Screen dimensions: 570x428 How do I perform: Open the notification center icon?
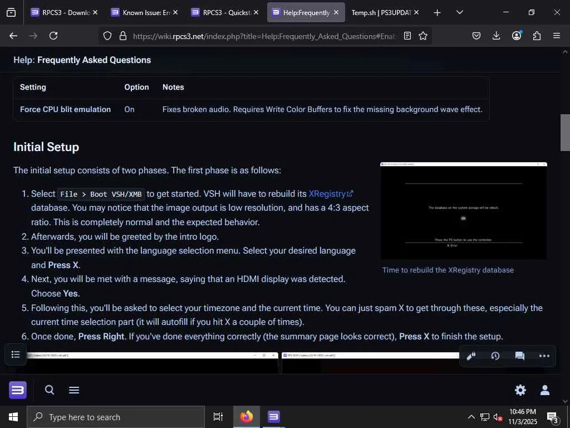click(553, 417)
